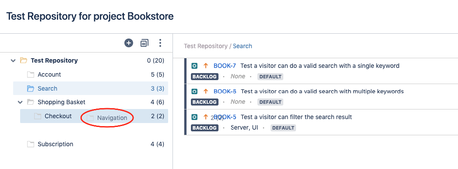Open issue BOOK-5 link
The height and width of the screenshot is (169, 458).
[x=225, y=117]
